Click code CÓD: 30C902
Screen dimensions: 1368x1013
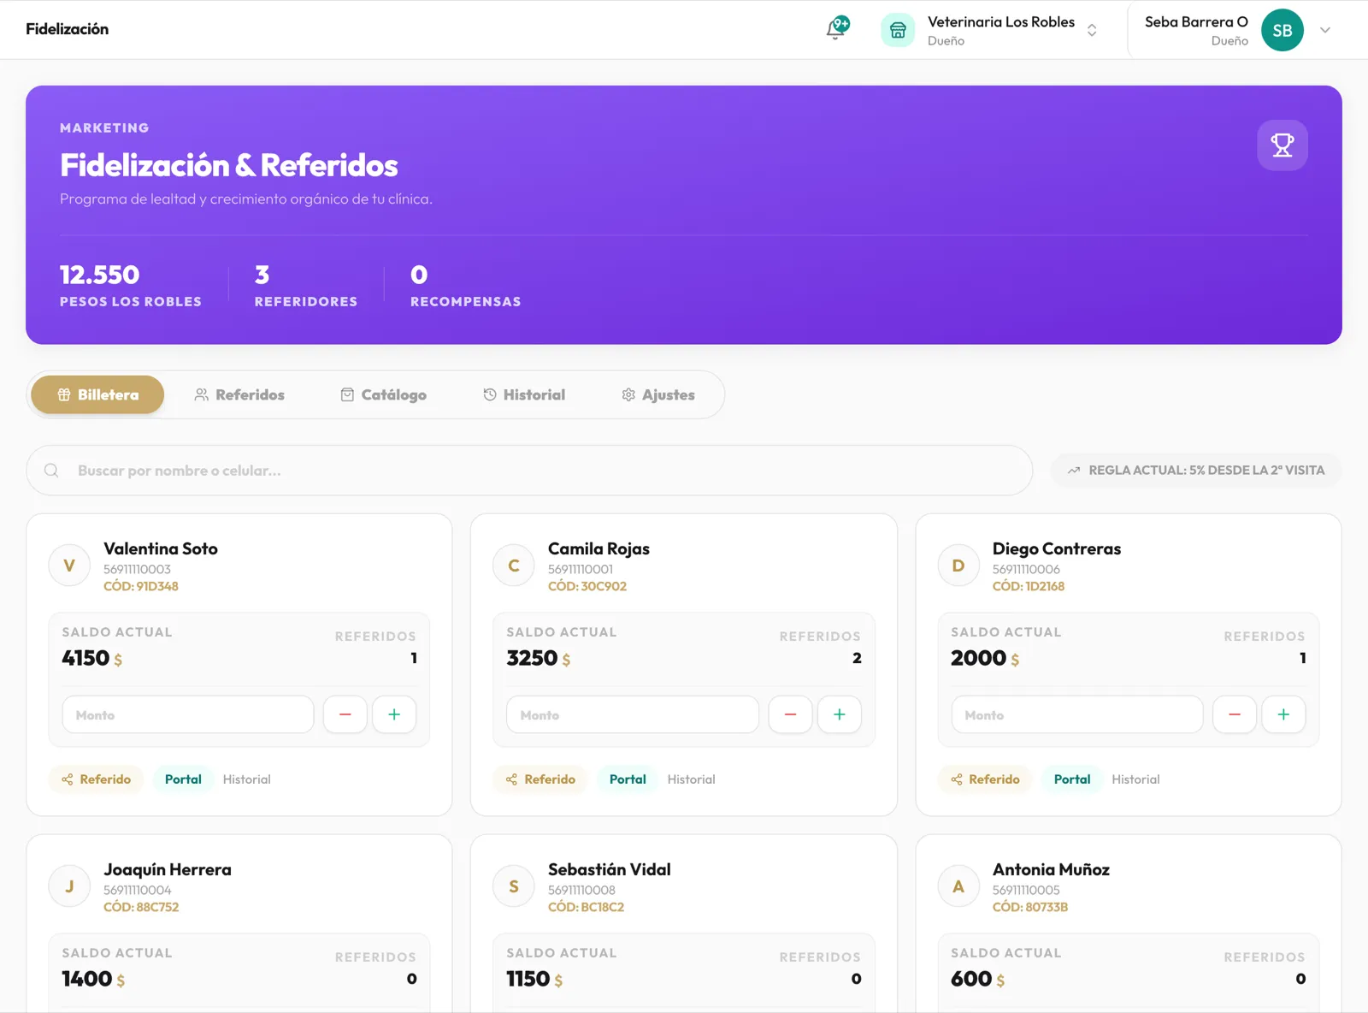point(587,587)
